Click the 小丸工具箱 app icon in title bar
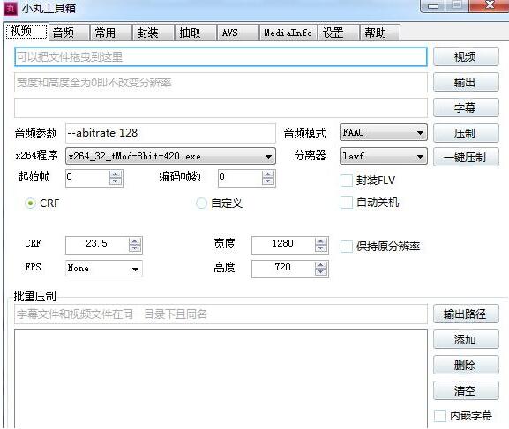The height and width of the screenshot is (429, 509). point(11,9)
